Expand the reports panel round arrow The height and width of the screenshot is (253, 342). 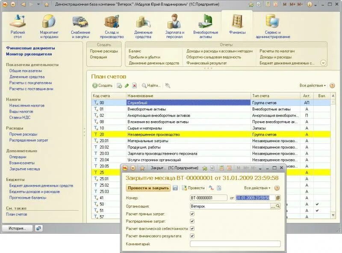[x=323, y=63]
